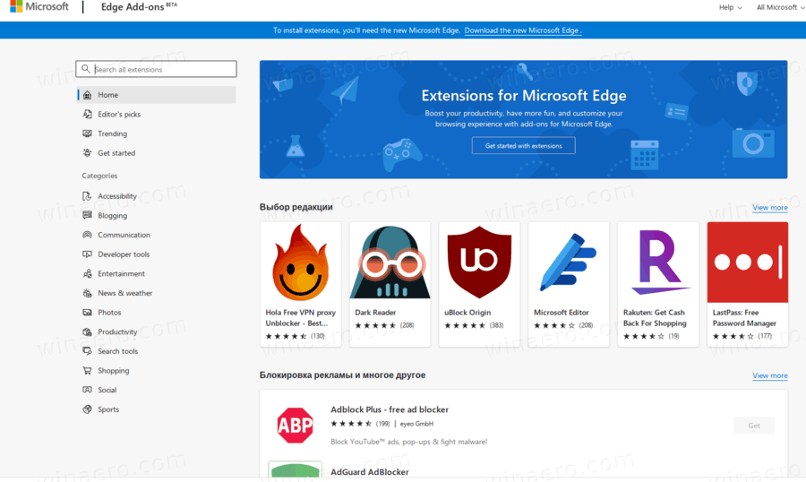Click the AdGuard AdBlocker green icon
The image size is (806, 482).
[x=295, y=469]
